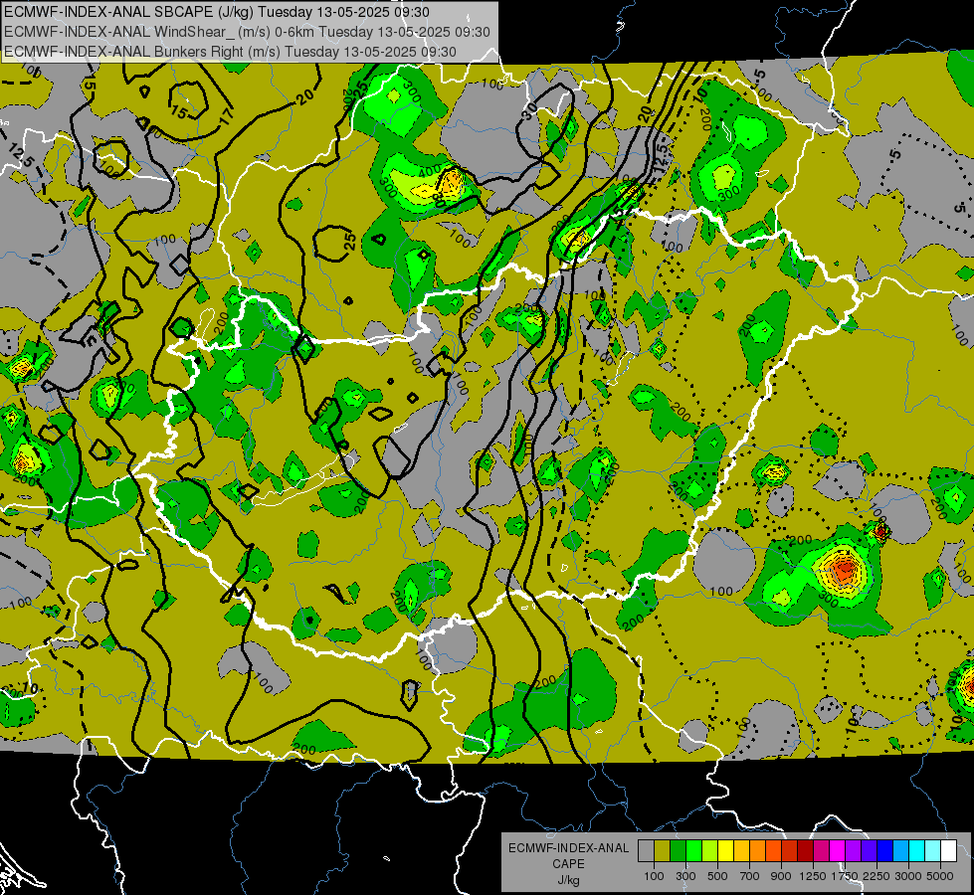Click the J/kg unit label in legend
This screenshot has height=895, width=974.
pos(569,880)
